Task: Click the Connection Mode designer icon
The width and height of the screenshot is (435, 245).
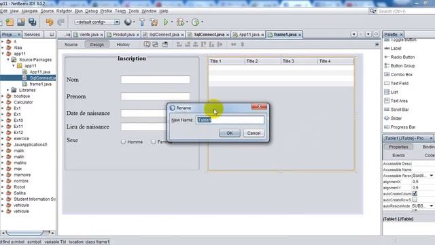Action: pyautogui.click(x=156, y=44)
